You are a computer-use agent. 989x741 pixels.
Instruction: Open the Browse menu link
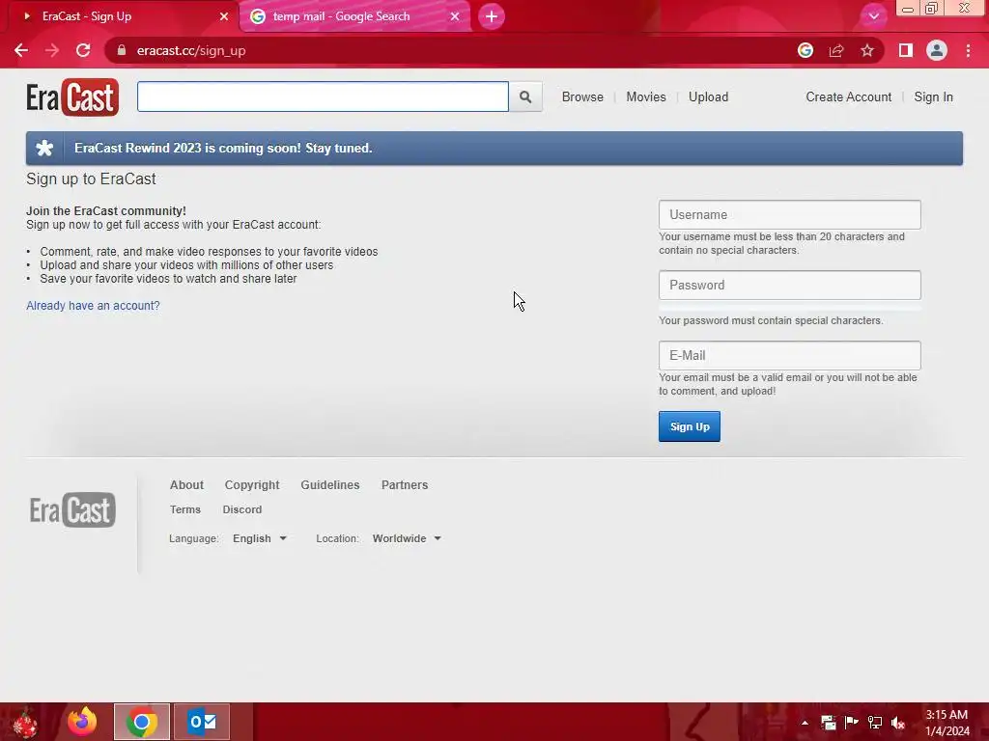[x=582, y=97]
